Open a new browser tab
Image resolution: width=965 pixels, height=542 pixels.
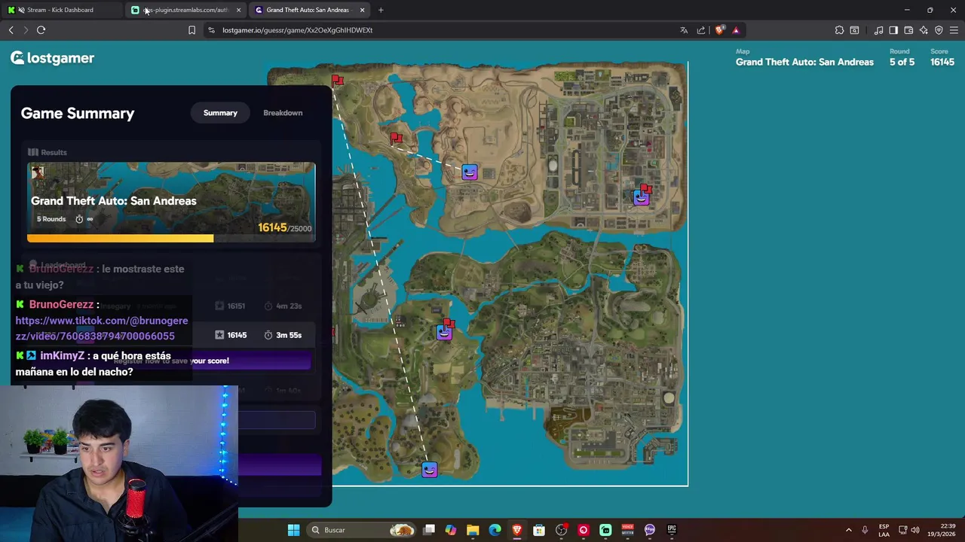[x=381, y=10]
